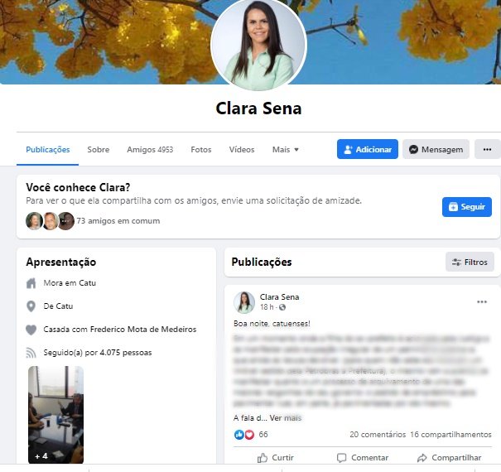The width and height of the screenshot is (501, 472).
Task: Open the Filtros post filters
Action: [470, 262]
